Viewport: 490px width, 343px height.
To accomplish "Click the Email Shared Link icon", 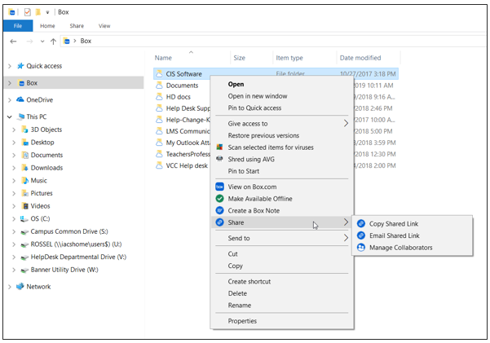I will pos(361,235).
